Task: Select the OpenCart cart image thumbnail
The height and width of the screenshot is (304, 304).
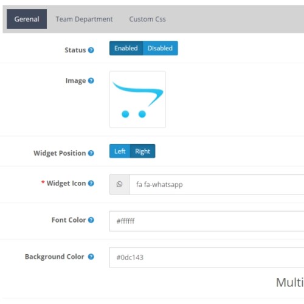Action: [137, 99]
